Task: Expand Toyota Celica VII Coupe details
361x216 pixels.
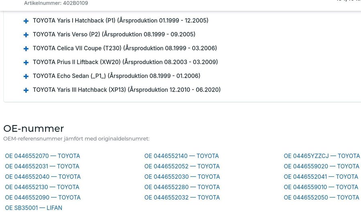Action: point(26,49)
